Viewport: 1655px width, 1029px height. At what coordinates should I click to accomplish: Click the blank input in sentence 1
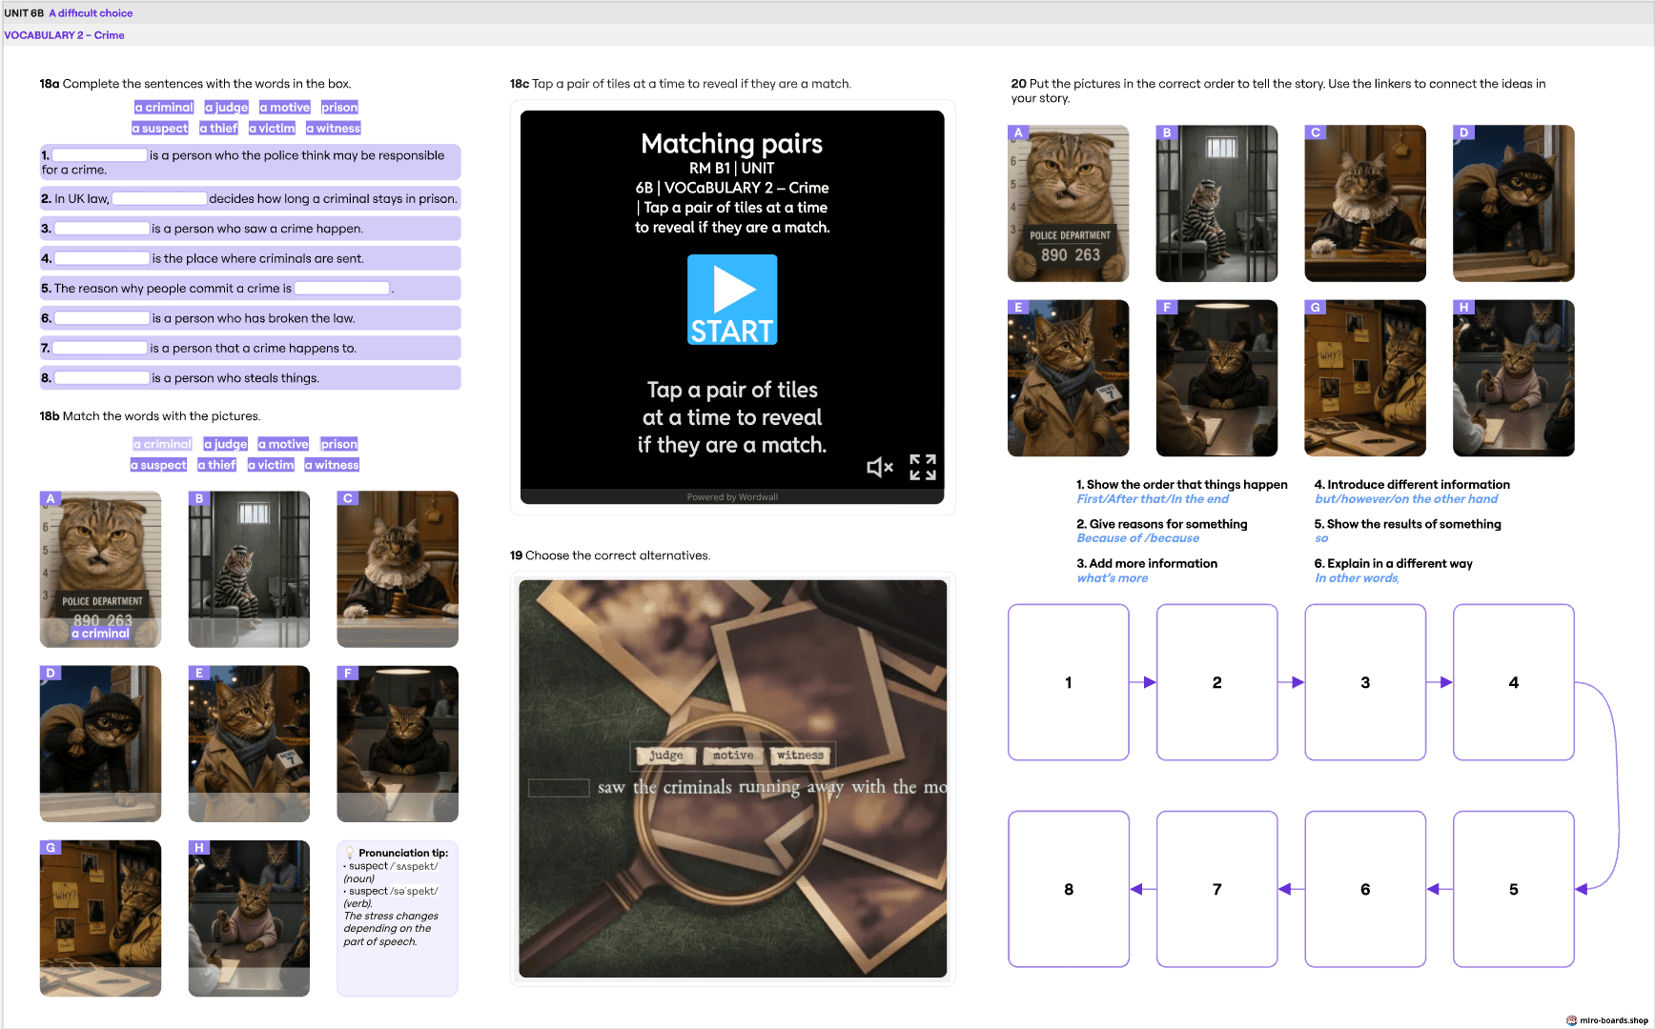point(99,155)
